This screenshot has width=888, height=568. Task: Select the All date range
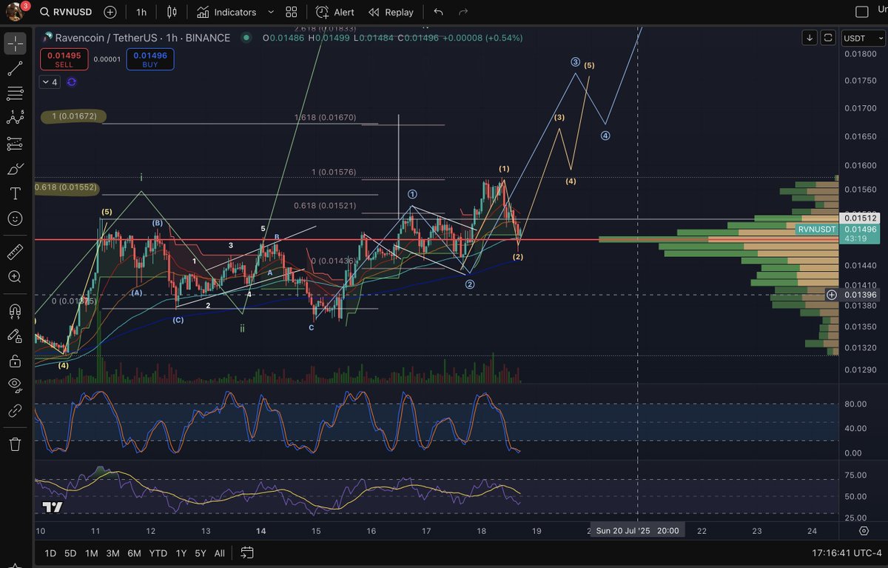(220, 553)
